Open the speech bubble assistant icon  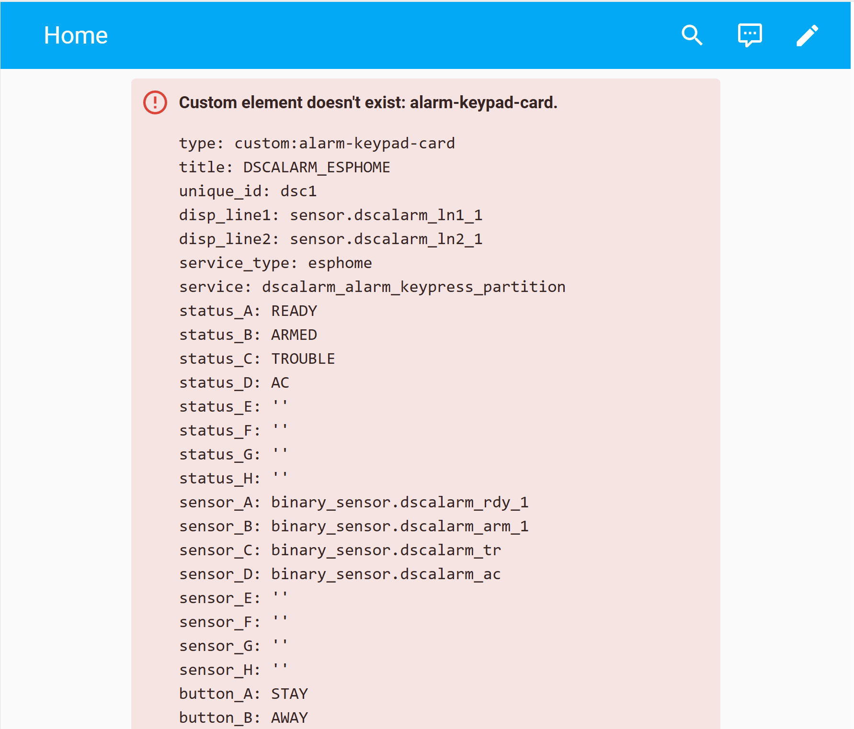[750, 35]
